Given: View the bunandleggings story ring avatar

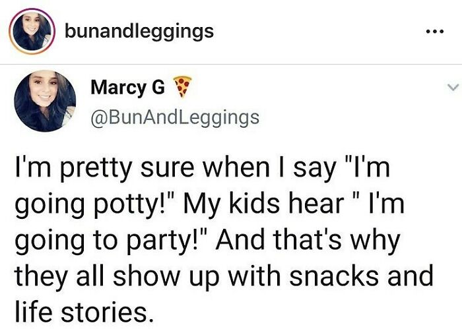Looking at the screenshot, I should [x=32, y=31].
